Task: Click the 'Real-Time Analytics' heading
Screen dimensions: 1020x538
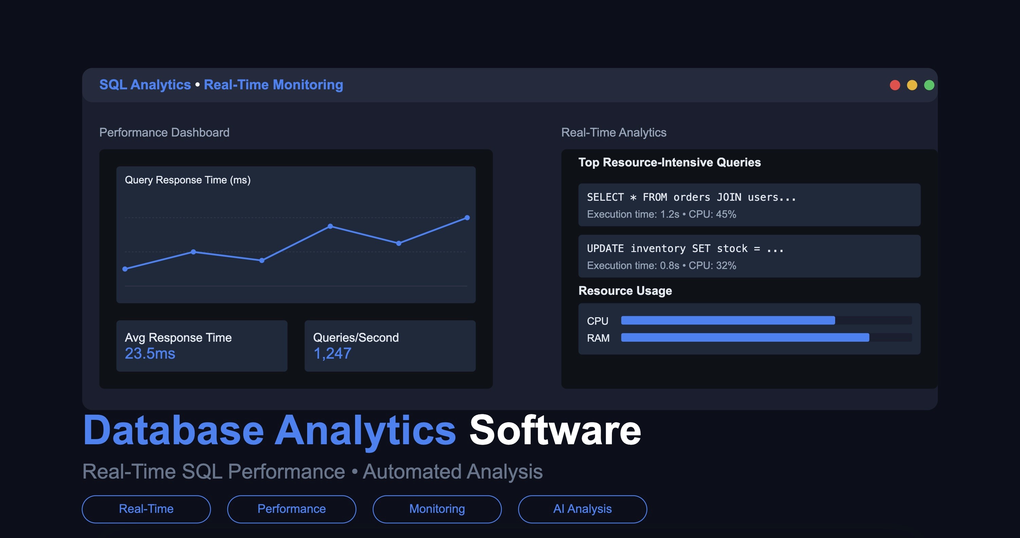Action: 614,132
